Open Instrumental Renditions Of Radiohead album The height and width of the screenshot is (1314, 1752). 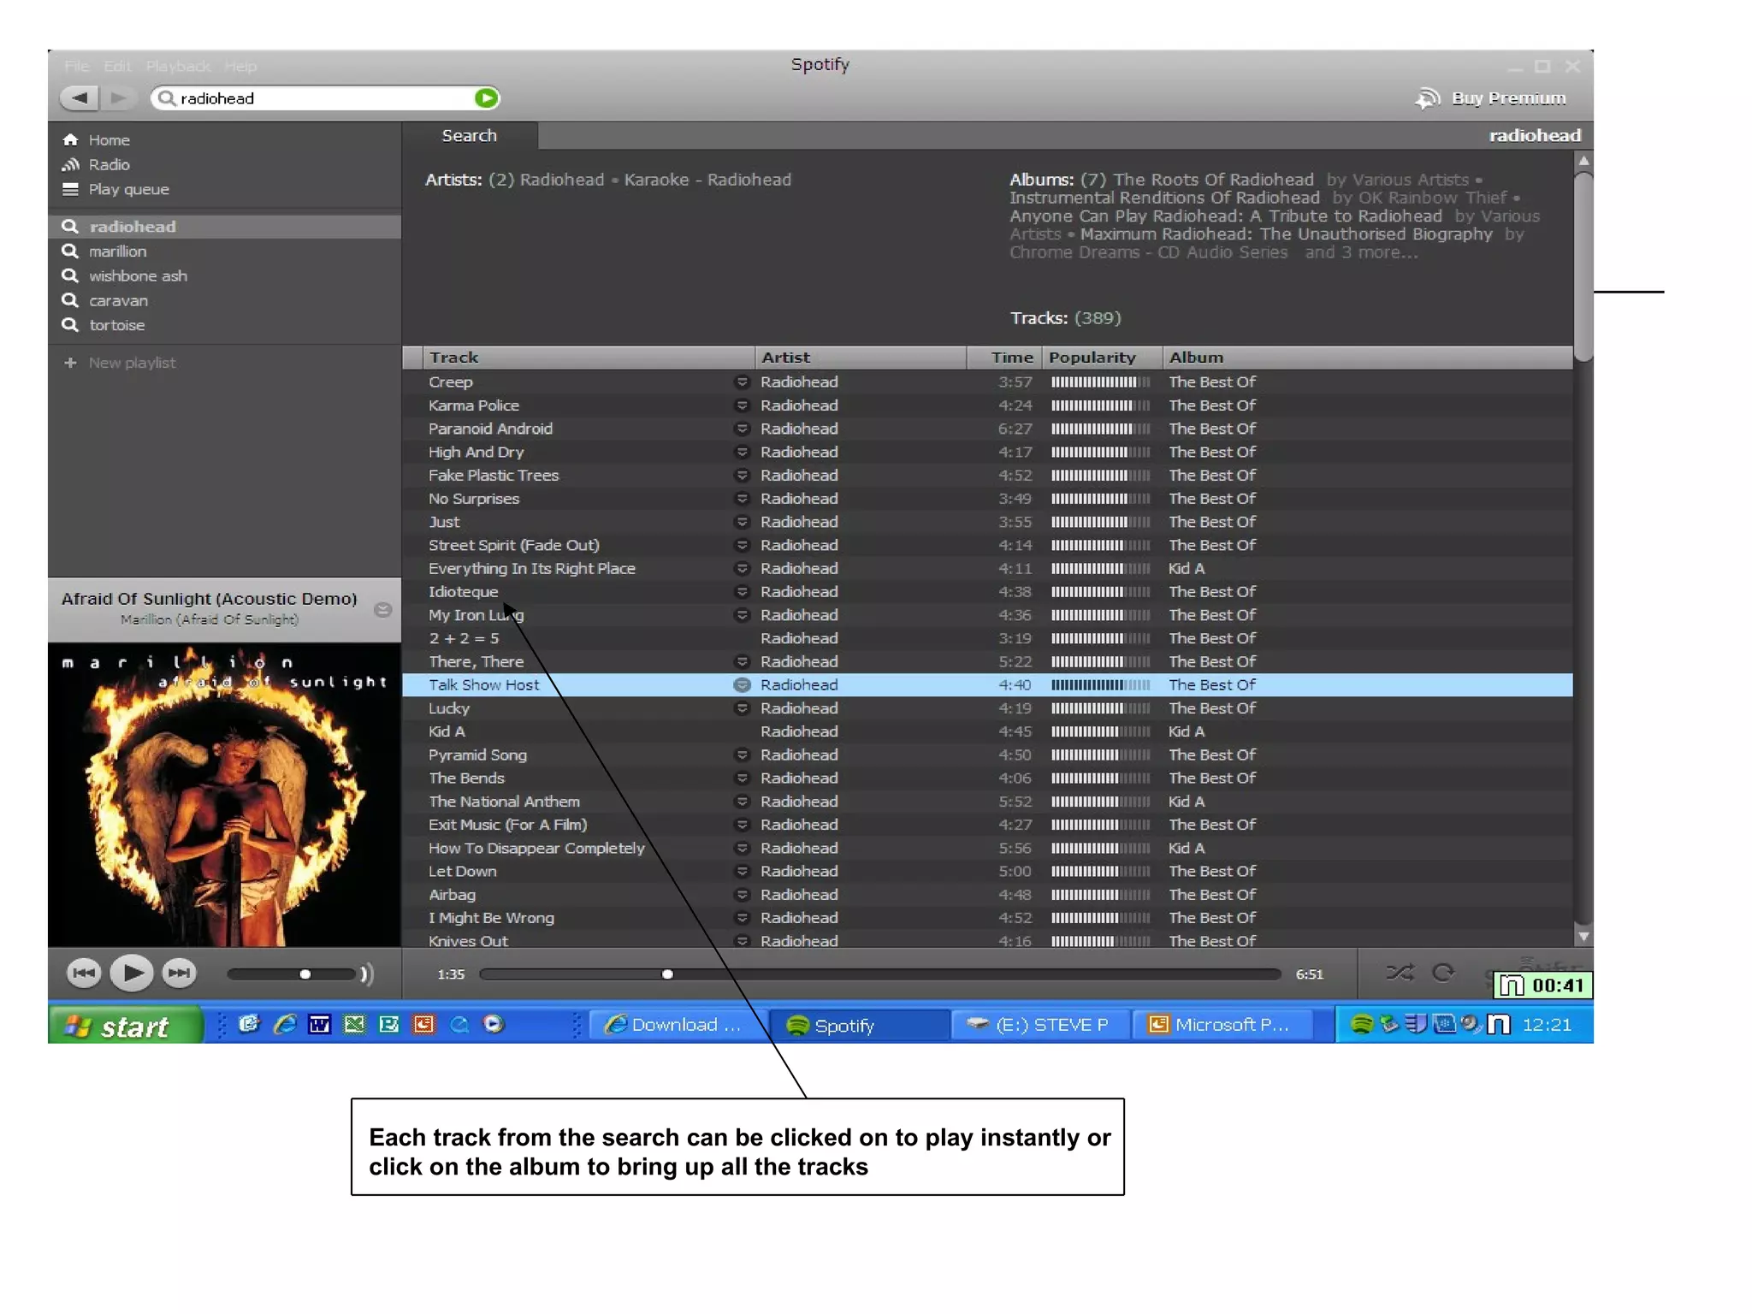[x=1164, y=198]
